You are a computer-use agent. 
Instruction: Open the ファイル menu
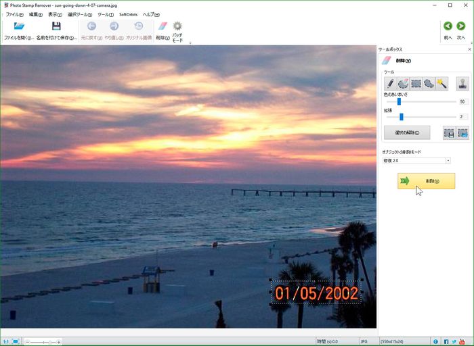(15, 14)
